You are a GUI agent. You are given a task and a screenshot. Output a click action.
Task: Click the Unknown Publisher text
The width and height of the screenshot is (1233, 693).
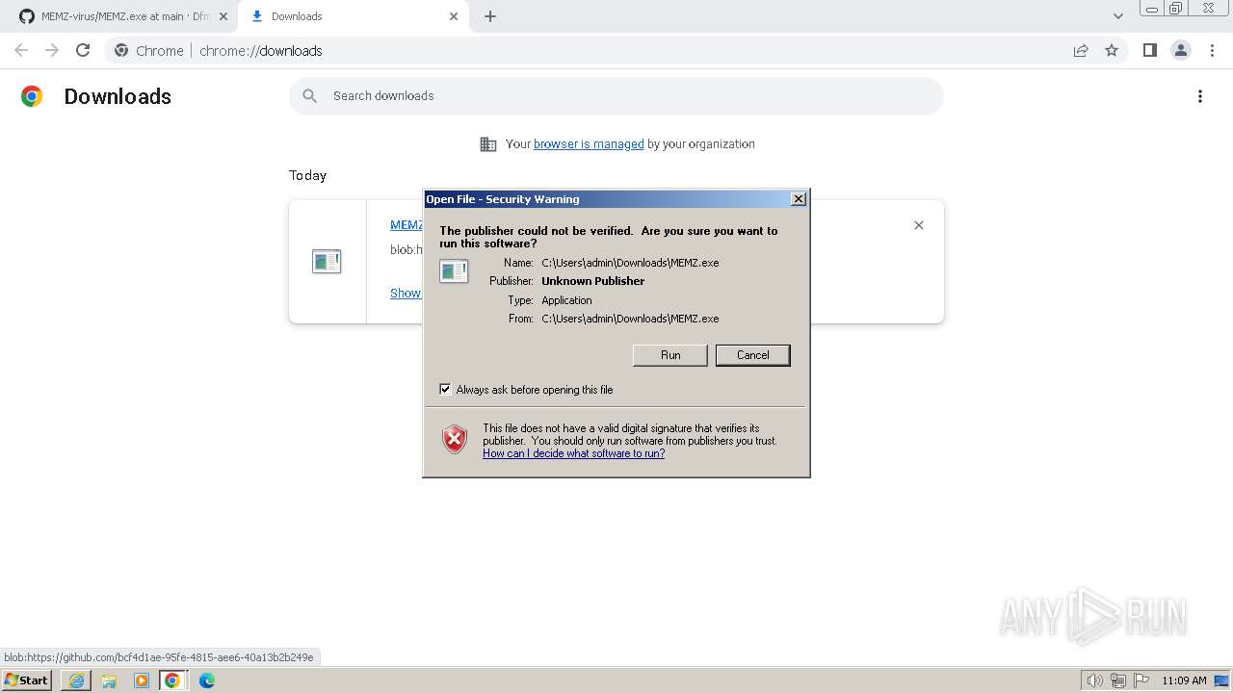592,281
